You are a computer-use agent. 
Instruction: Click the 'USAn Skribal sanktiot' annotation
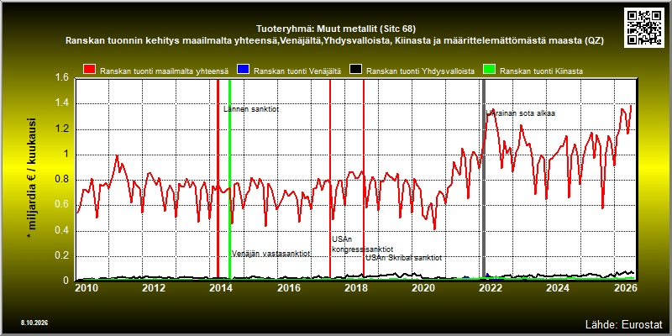tap(403, 258)
